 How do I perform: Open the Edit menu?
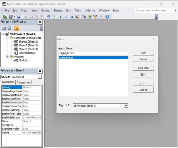point(15,11)
